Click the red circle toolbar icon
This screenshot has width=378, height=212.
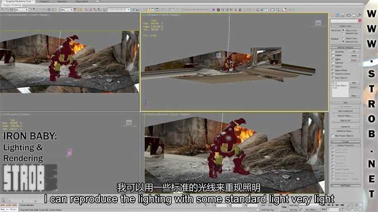(x=218, y=10)
